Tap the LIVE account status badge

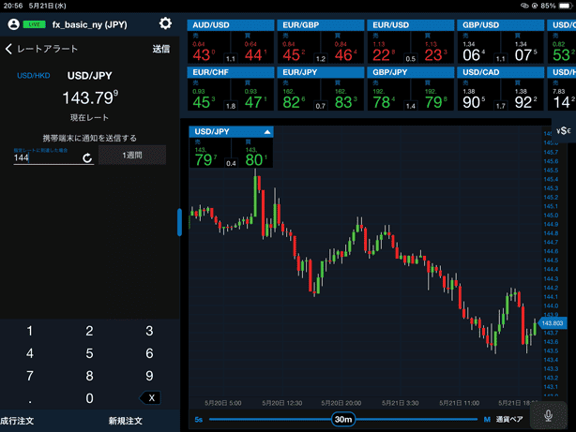34,24
